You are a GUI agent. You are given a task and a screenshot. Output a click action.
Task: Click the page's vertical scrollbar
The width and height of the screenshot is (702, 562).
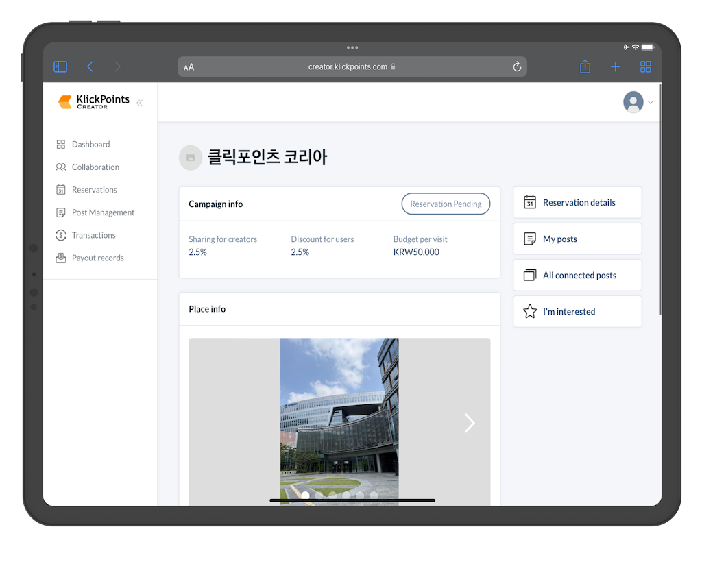point(660,199)
